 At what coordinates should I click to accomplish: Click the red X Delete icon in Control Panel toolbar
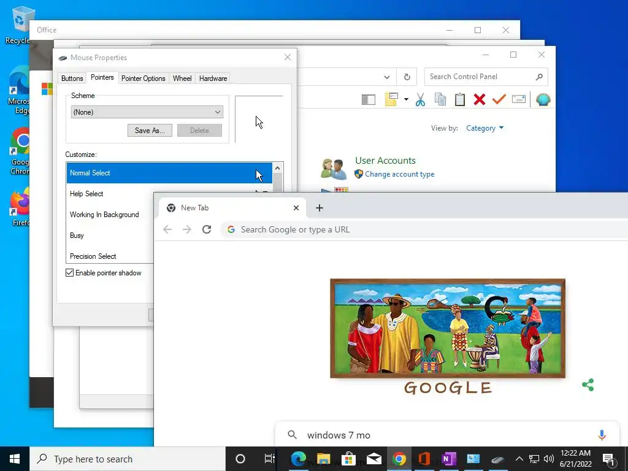pos(480,99)
